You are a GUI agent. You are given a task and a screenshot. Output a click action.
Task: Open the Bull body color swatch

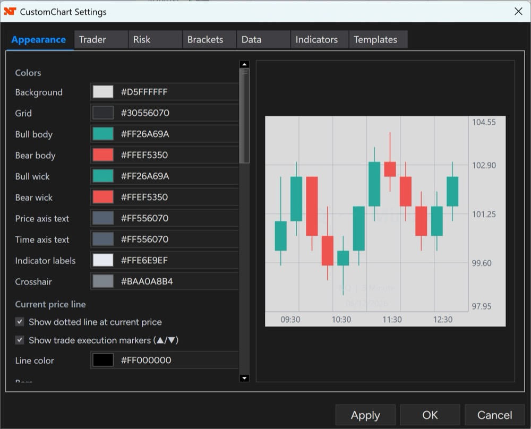(103, 134)
